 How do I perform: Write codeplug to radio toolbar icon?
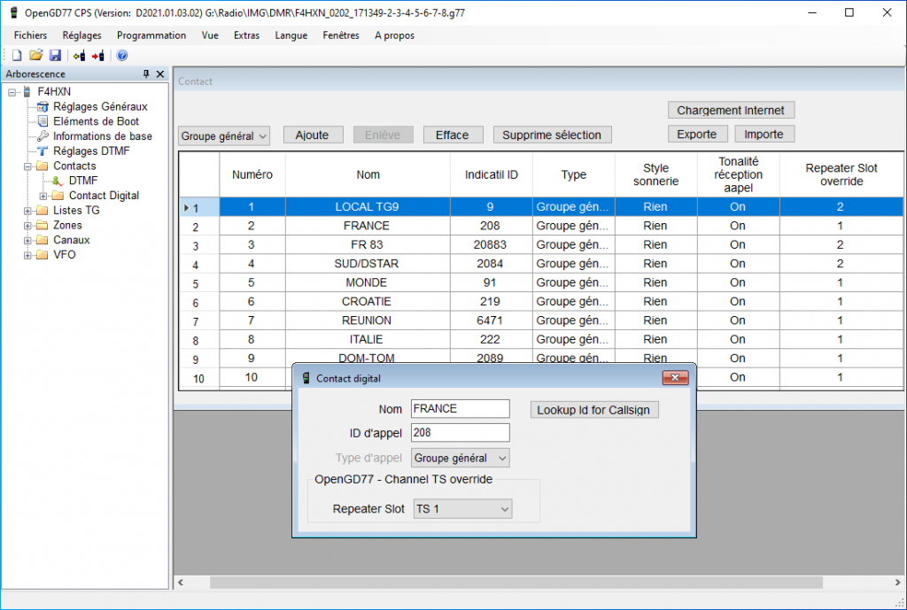(x=98, y=56)
